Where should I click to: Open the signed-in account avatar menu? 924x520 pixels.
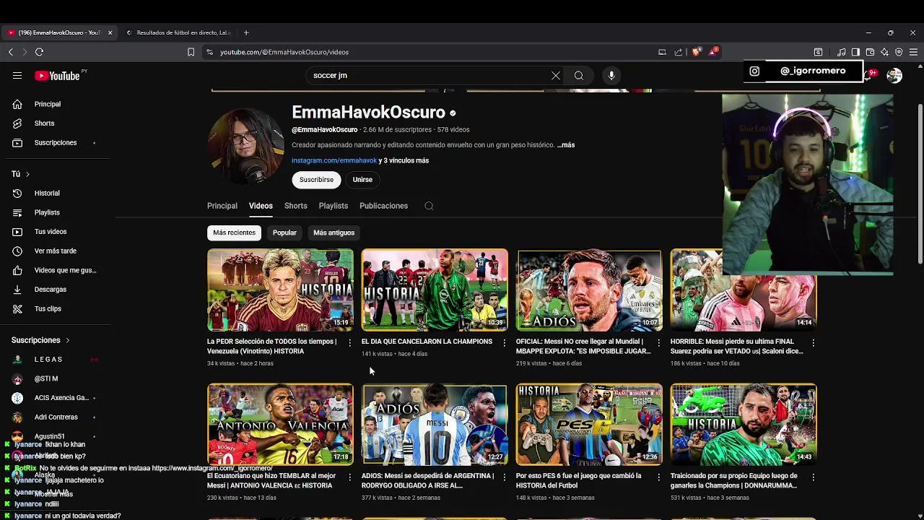894,75
